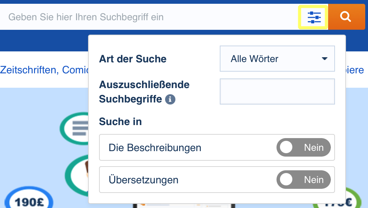Click the dropdown arrow in Art der Suche

[x=324, y=59]
